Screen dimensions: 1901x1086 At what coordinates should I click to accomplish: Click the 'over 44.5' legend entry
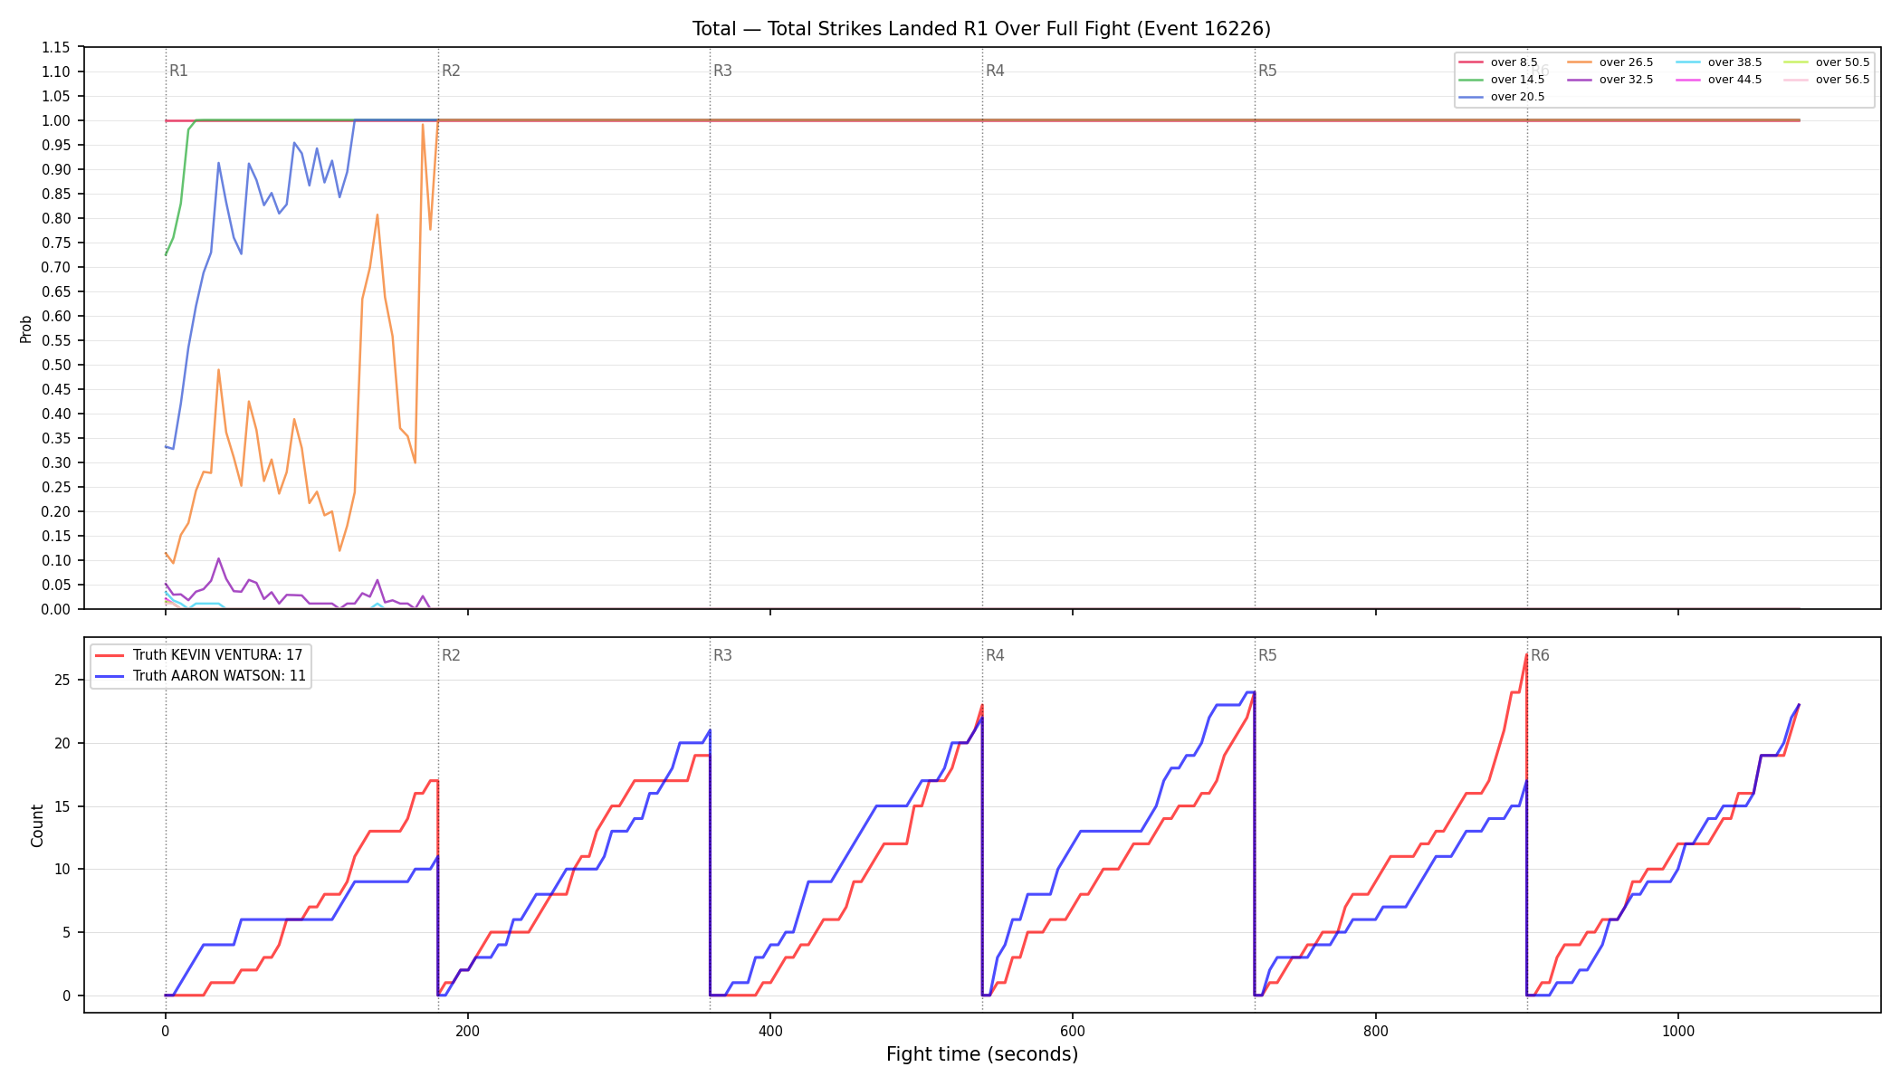(1719, 80)
